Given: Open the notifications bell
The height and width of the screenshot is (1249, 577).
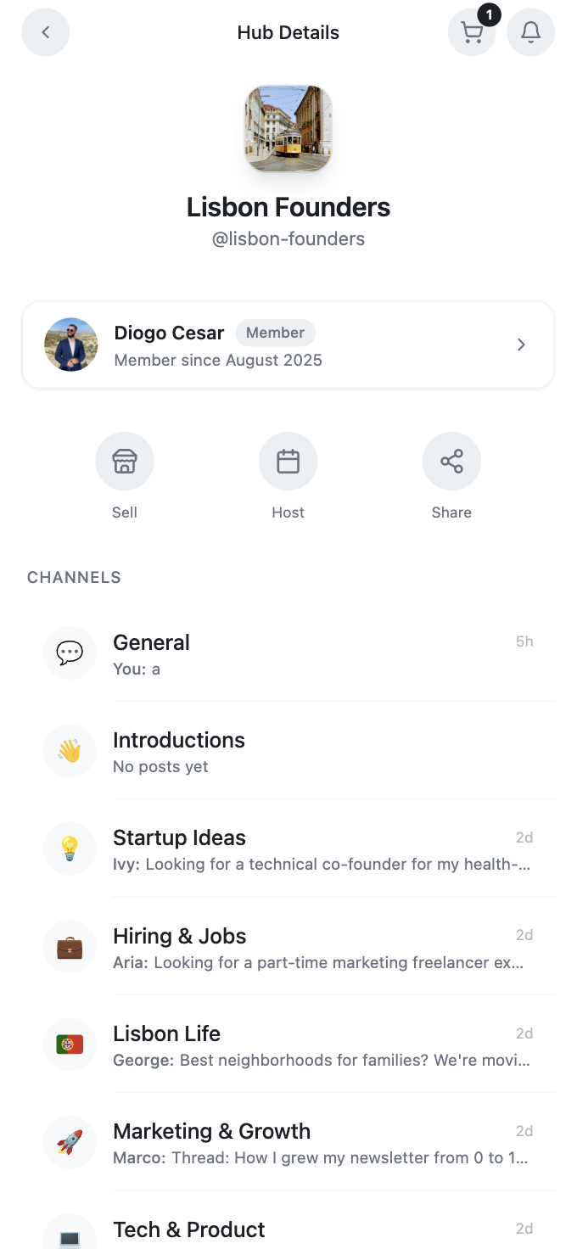Looking at the screenshot, I should (x=530, y=31).
